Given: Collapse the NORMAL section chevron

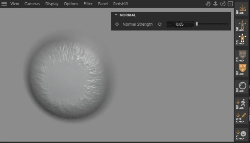Looking at the screenshot, I should [x=116, y=15].
